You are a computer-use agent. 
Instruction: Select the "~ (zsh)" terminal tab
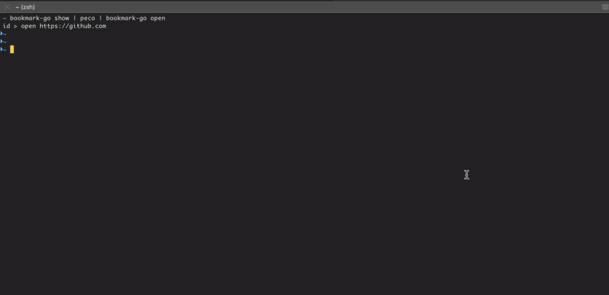25,7
